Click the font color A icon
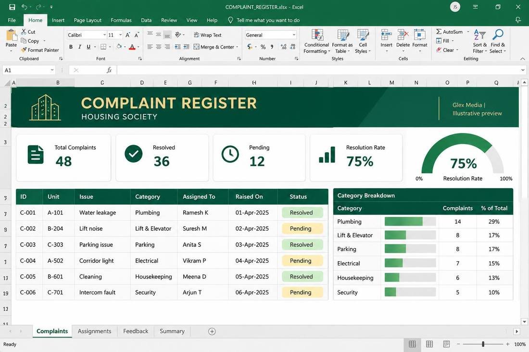Screen dimensions: 529x352 [132, 47]
